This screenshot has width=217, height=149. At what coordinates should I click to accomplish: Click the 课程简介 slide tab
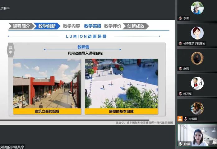pyautogui.click(x=21, y=26)
